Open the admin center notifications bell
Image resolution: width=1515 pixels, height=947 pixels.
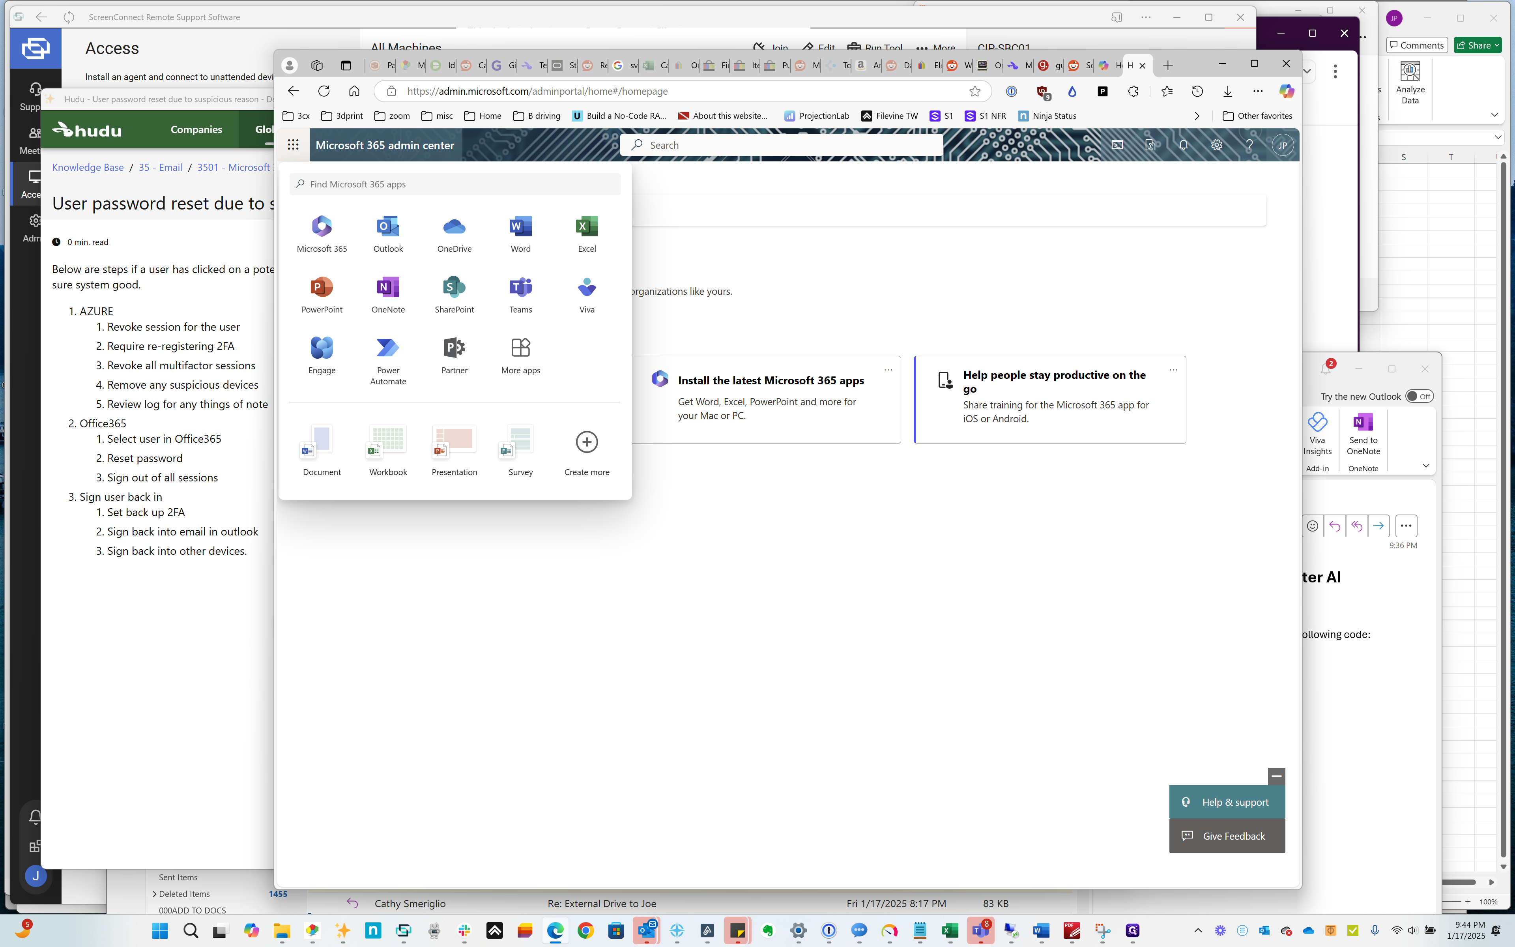pos(1183,145)
